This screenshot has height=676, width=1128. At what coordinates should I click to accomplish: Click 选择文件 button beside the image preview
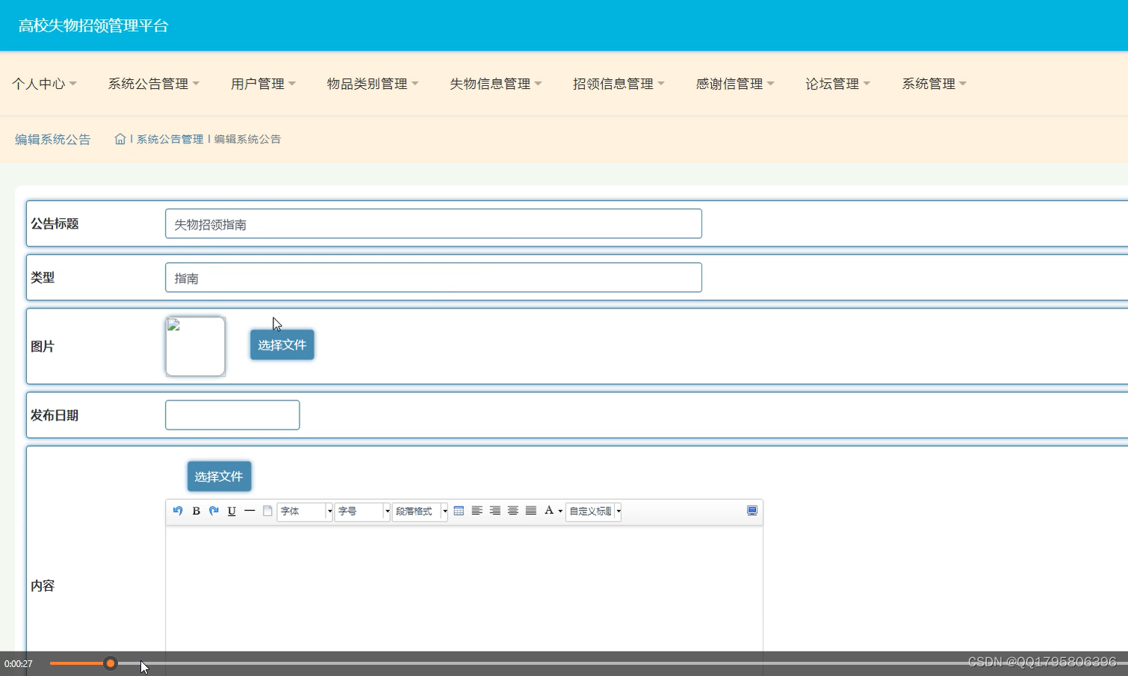click(282, 345)
